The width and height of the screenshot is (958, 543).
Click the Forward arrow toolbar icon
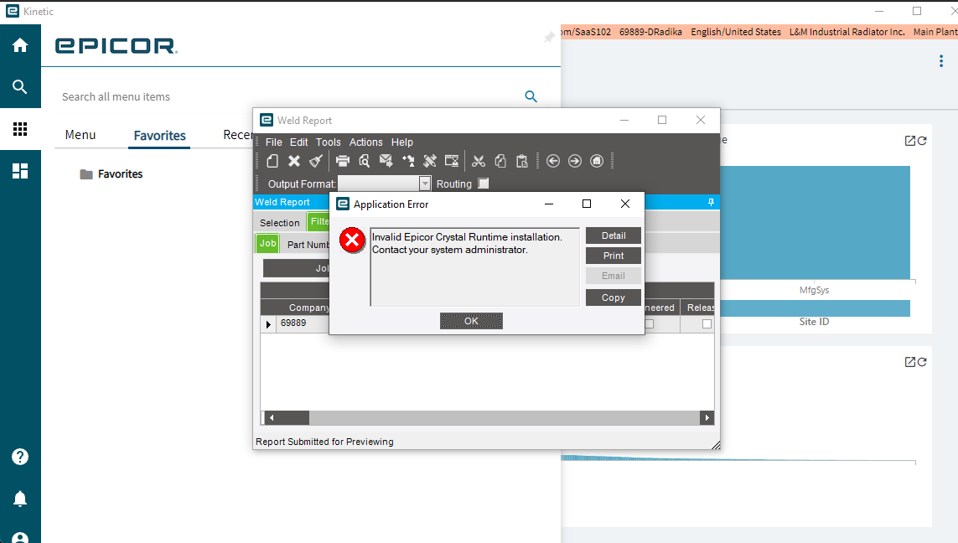coord(575,161)
